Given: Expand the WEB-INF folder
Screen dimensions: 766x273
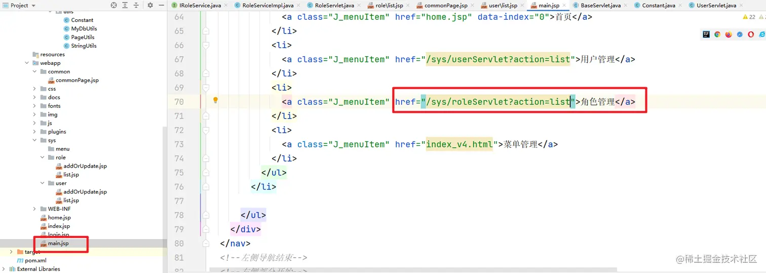Looking at the screenshot, I should point(34,209).
